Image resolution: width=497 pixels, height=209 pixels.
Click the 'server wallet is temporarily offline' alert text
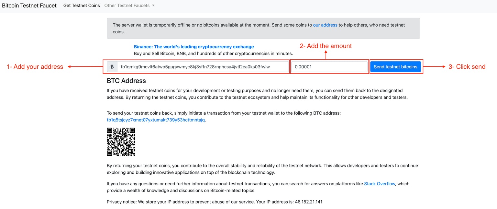click(259, 28)
